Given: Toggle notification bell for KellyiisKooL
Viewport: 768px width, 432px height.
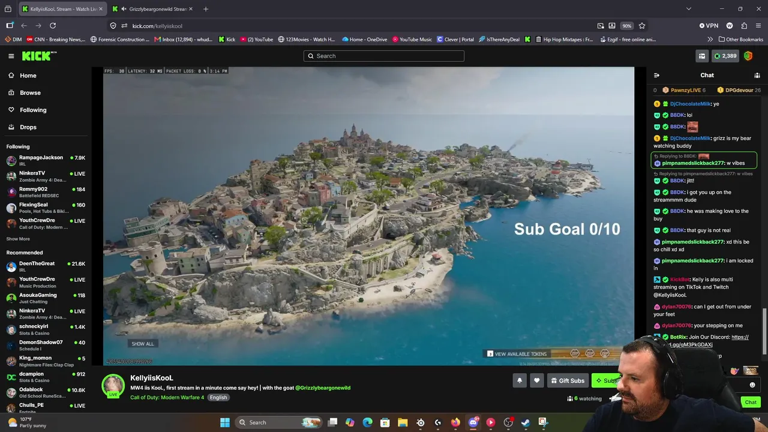Looking at the screenshot, I should click(520, 380).
